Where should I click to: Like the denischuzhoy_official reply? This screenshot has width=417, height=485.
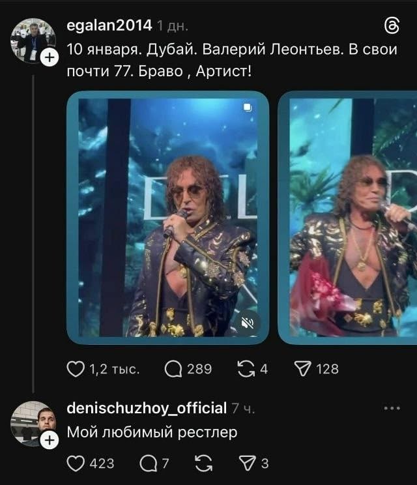(x=76, y=463)
